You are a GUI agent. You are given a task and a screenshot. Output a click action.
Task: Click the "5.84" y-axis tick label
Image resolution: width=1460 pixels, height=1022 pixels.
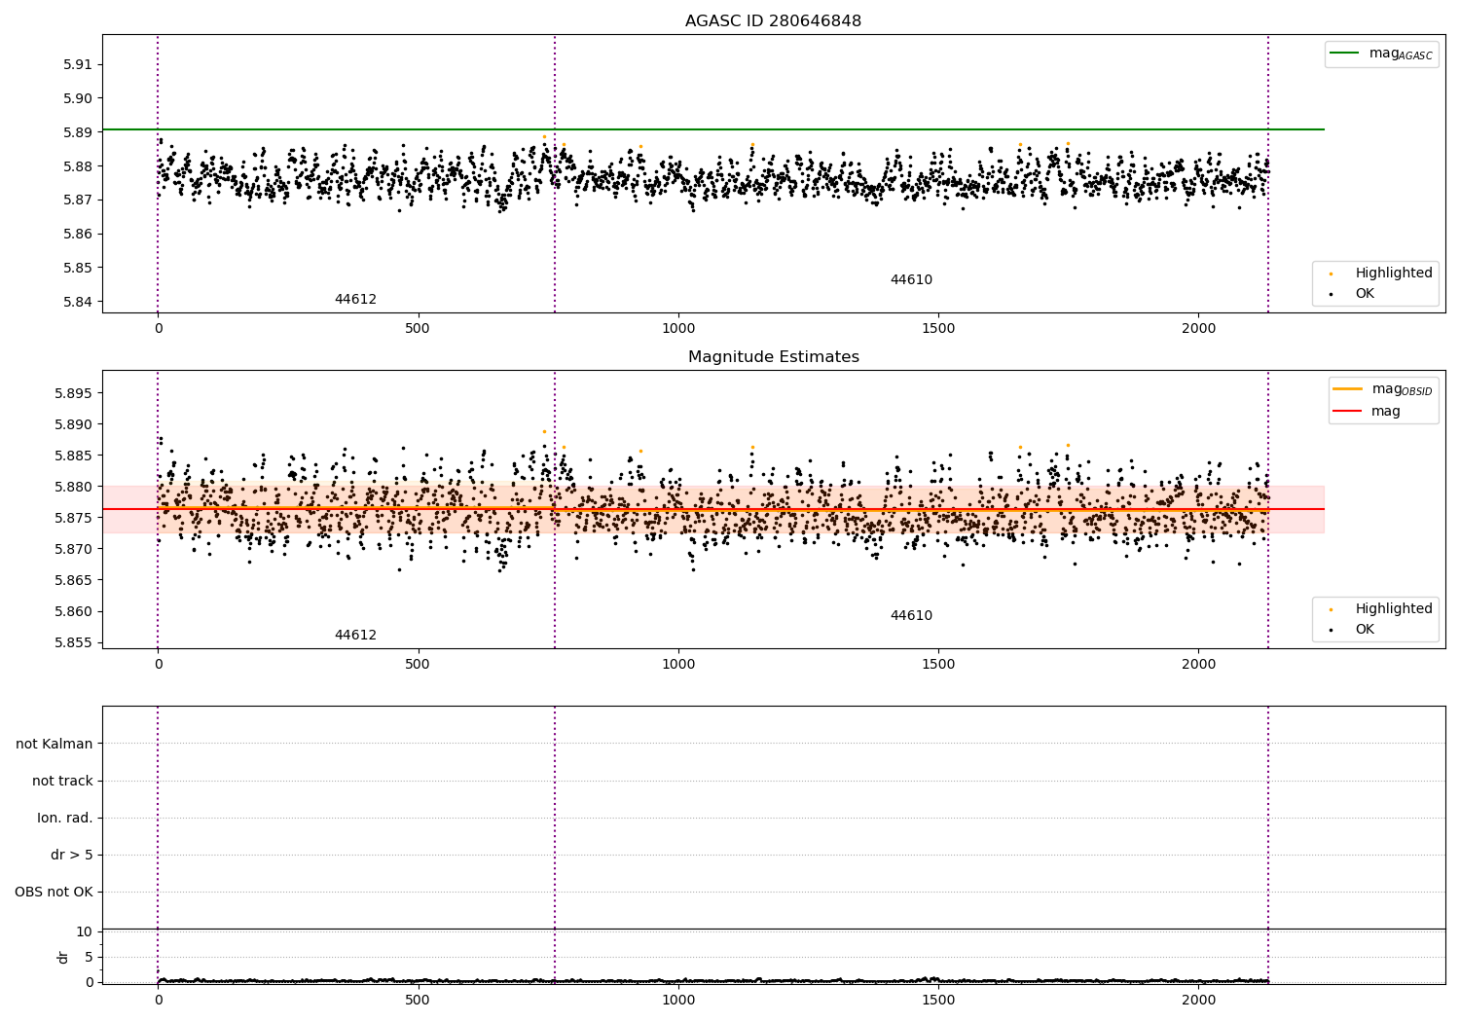click(76, 302)
